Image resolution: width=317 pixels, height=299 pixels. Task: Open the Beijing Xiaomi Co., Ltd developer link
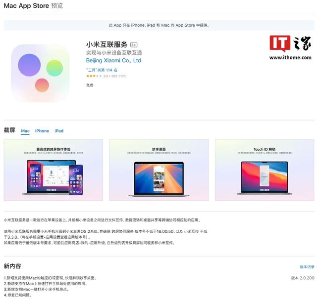click(113, 60)
